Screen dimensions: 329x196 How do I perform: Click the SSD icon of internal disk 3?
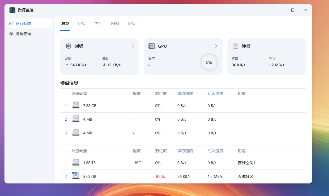[76, 132]
